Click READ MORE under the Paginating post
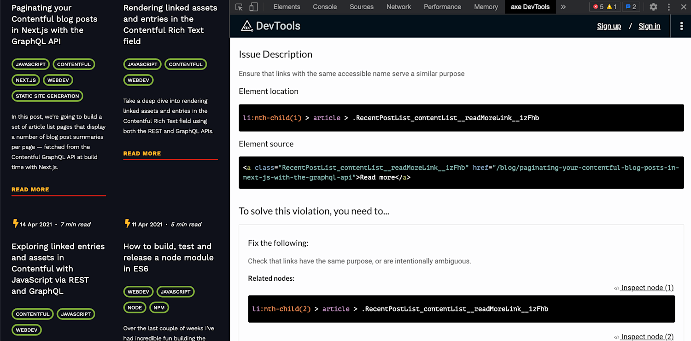691x341 pixels. pos(30,189)
